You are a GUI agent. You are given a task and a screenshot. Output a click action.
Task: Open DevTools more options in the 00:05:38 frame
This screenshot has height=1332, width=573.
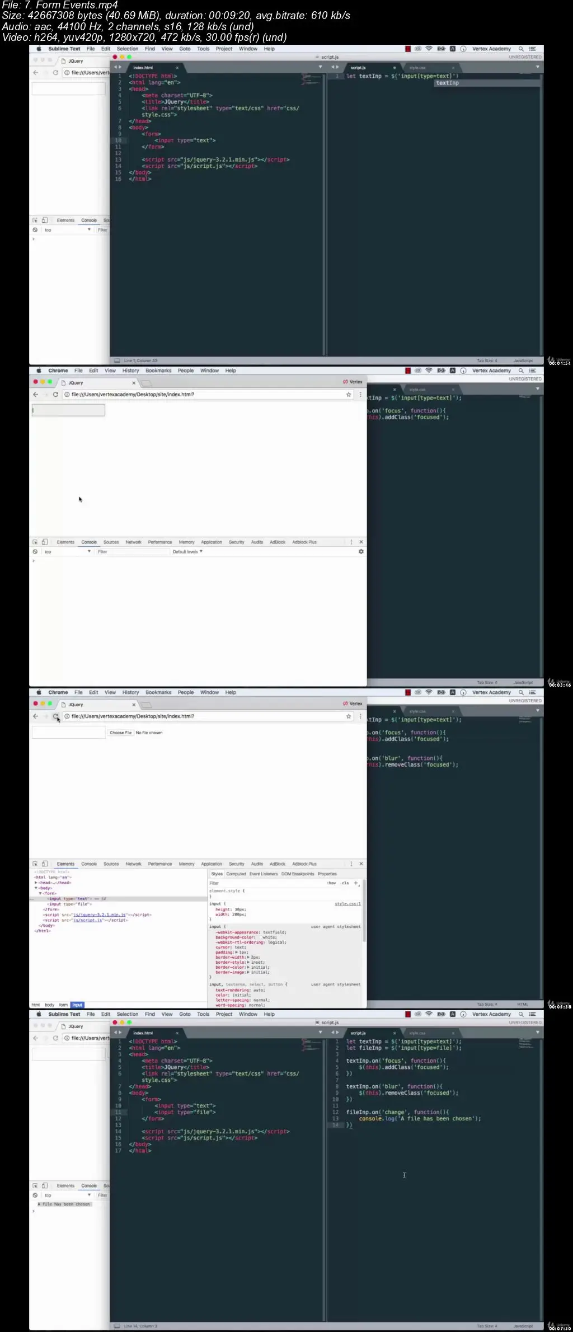click(351, 864)
